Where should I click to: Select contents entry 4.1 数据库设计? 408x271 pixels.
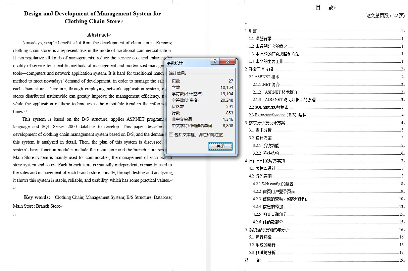(326, 168)
